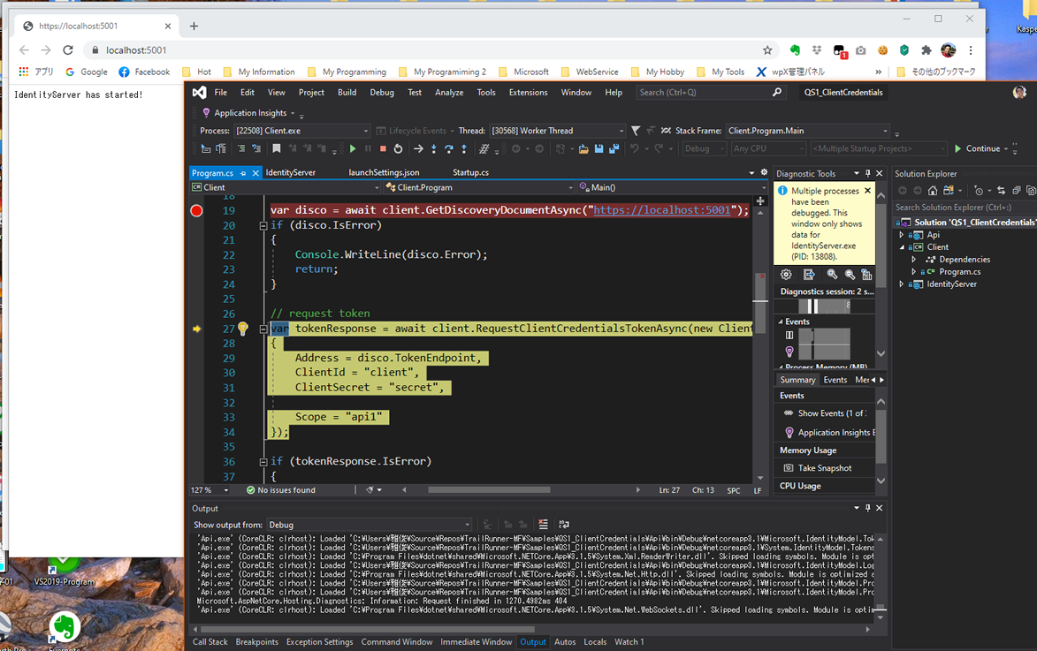Click the Restart debugging icon

(398, 148)
